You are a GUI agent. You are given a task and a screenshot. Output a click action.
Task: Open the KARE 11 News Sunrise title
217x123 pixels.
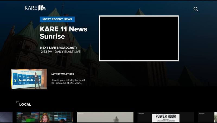(x=63, y=33)
